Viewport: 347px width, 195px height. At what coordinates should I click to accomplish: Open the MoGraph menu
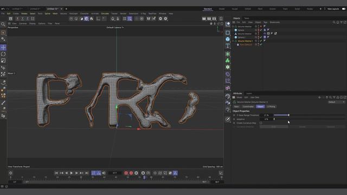point(74,14)
